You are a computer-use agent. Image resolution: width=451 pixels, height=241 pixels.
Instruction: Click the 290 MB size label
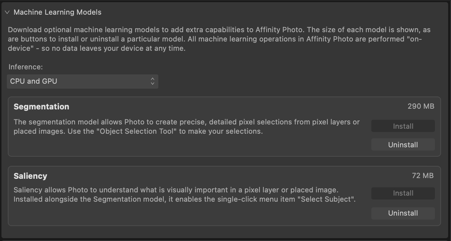(x=421, y=106)
